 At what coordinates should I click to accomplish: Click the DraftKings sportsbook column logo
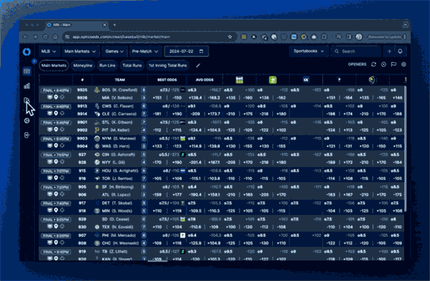[x=306, y=80]
